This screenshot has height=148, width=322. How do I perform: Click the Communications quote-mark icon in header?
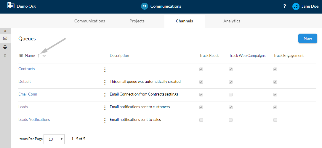click(145, 6)
